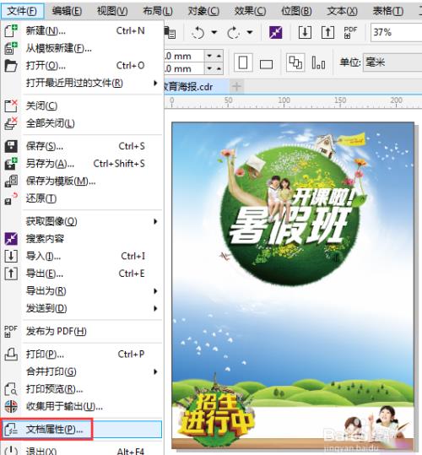Open the 编辑(E) menu
This screenshot has width=422, height=455.
[x=67, y=11]
